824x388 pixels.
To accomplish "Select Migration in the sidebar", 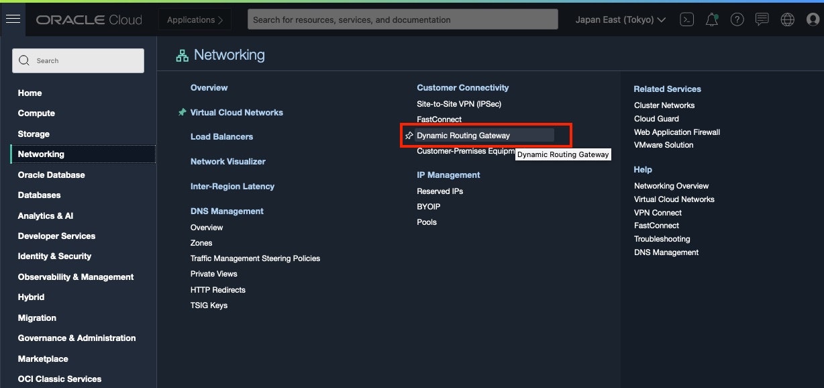I will tap(37, 318).
